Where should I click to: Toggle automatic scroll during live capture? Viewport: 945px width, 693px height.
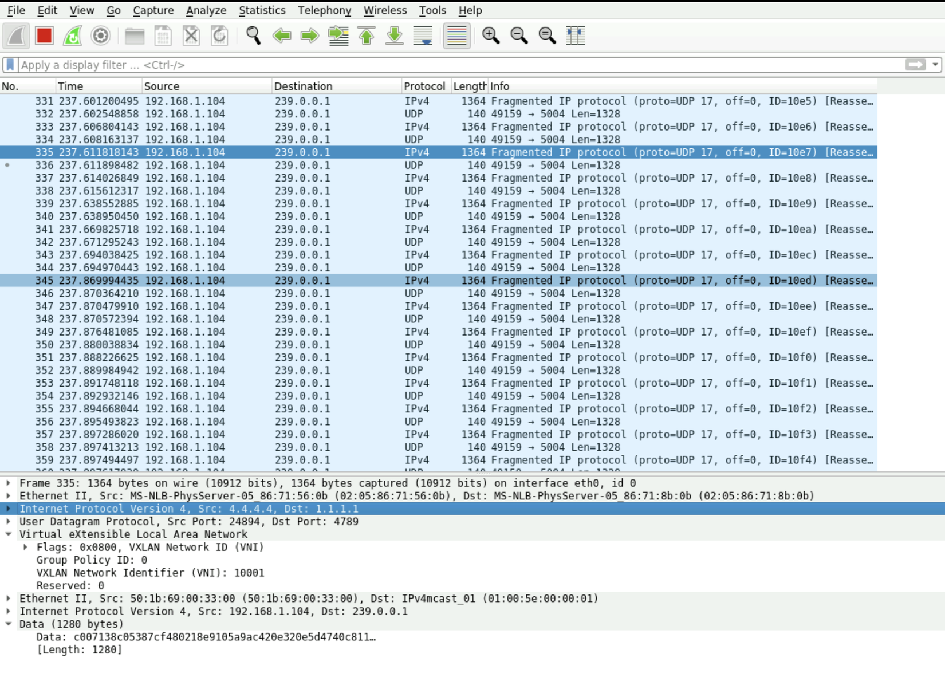tap(423, 36)
